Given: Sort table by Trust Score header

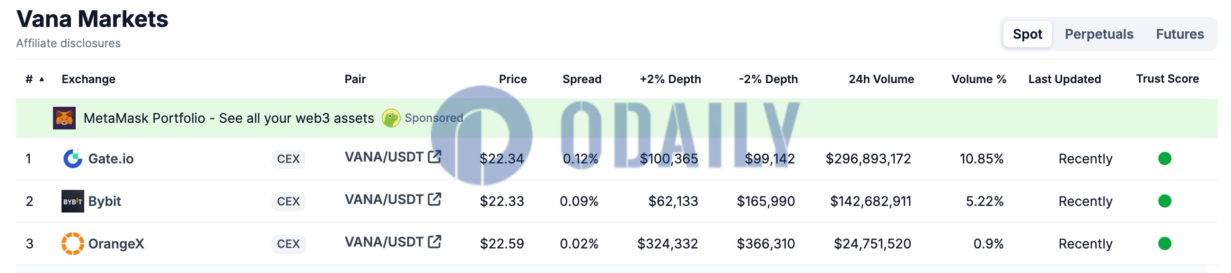Looking at the screenshot, I should tap(1168, 79).
